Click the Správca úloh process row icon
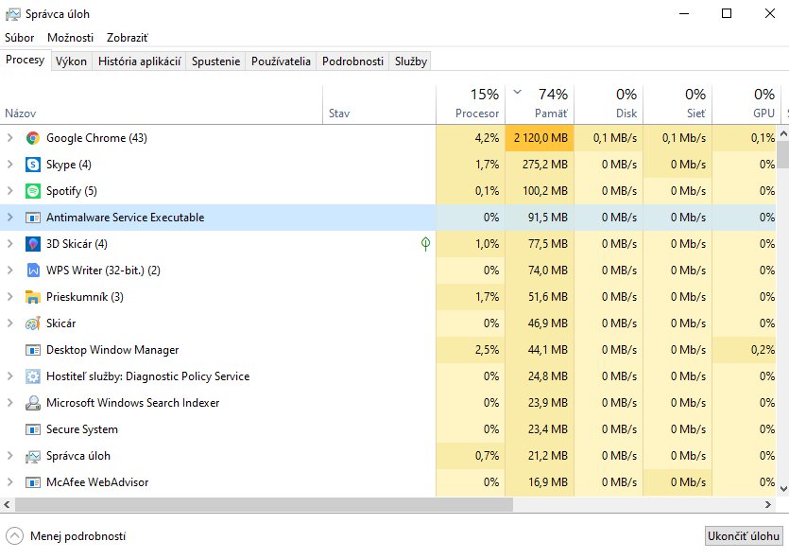This screenshot has height=559, width=789. [x=33, y=456]
